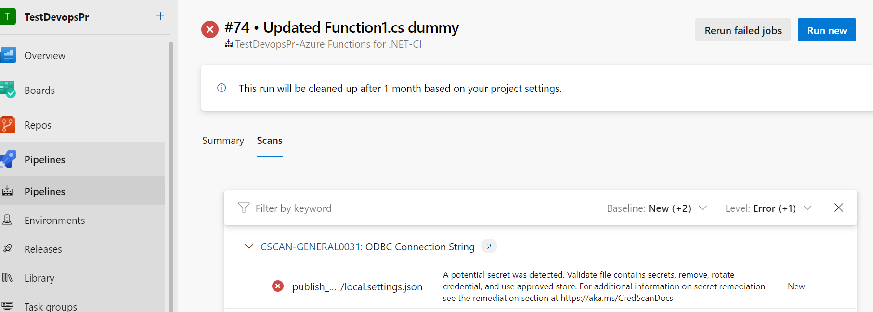Click the info icon in cleanup notice

[x=222, y=88]
